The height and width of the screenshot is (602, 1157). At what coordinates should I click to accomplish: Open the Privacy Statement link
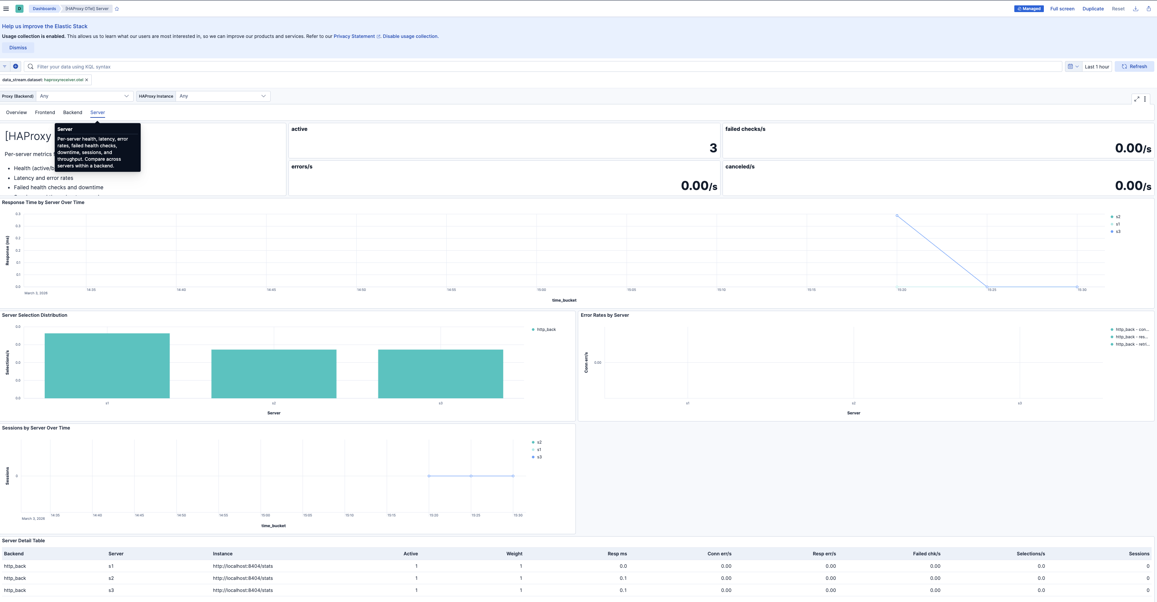click(x=354, y=36)
